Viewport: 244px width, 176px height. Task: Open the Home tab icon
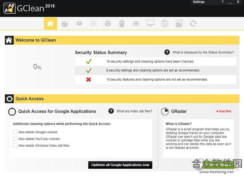[x=50, y=23]
